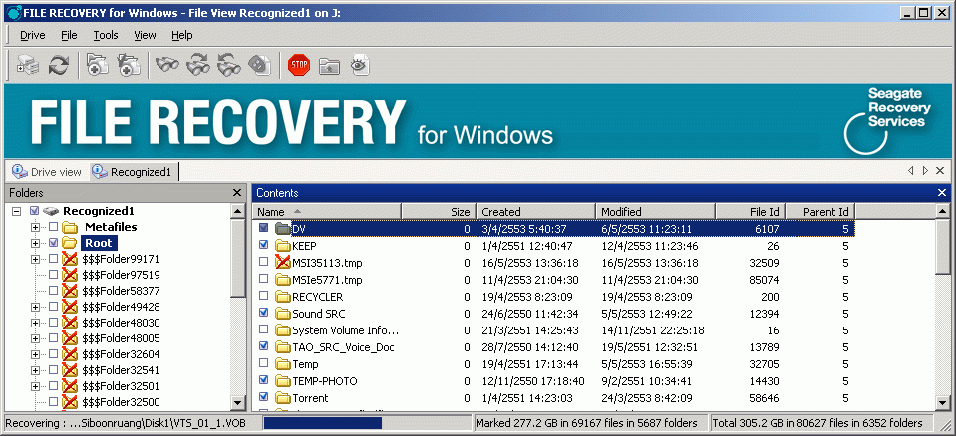The height and width of the screenshot is (436, 956).
Task: Click the add drive toolbar icon
Action: tap(28, 64)
